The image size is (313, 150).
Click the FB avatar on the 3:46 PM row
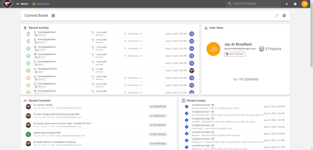coord(192,63)
